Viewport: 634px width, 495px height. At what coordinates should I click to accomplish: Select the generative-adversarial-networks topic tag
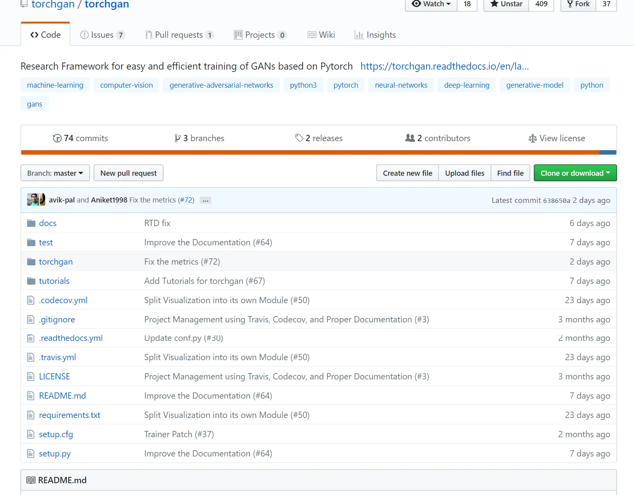click(x=221, y=85)
